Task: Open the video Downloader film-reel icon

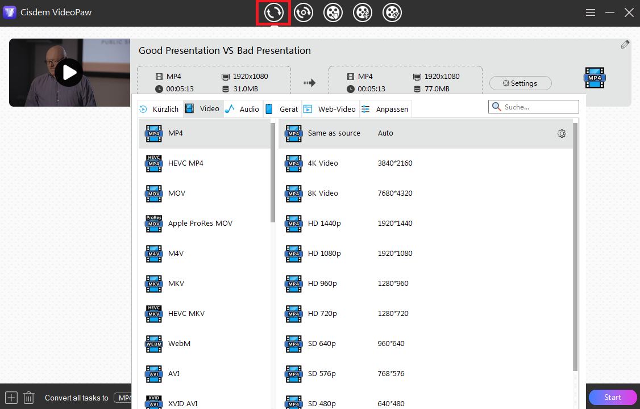Action: click(x=333, y=12)
